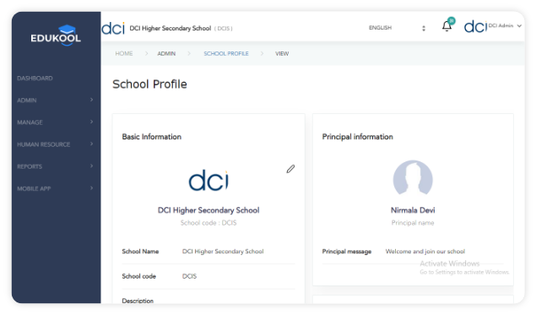Select Manage in the sidebar menu

30,122
